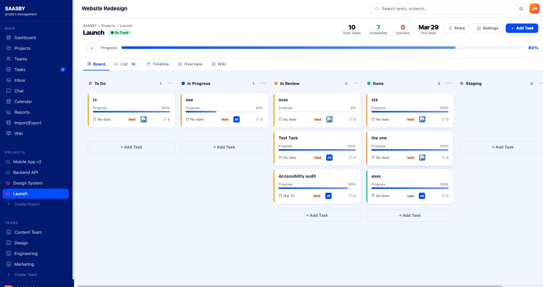
Task: Open the To Do column options menu
Action: [x=170, y=83]
